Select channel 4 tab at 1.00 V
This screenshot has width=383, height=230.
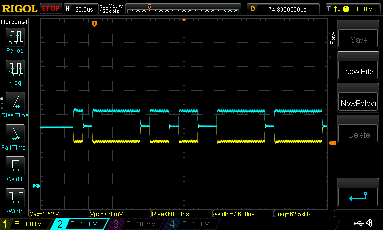click(192, 224)
